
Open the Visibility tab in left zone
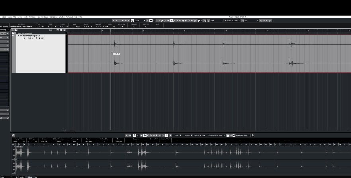point(3,30)
